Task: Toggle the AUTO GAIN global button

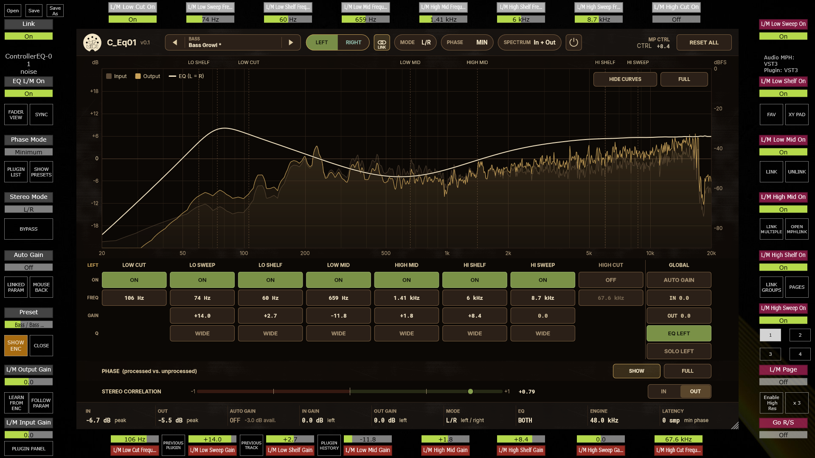Action: pyautogui.click(x=679, y=280)
